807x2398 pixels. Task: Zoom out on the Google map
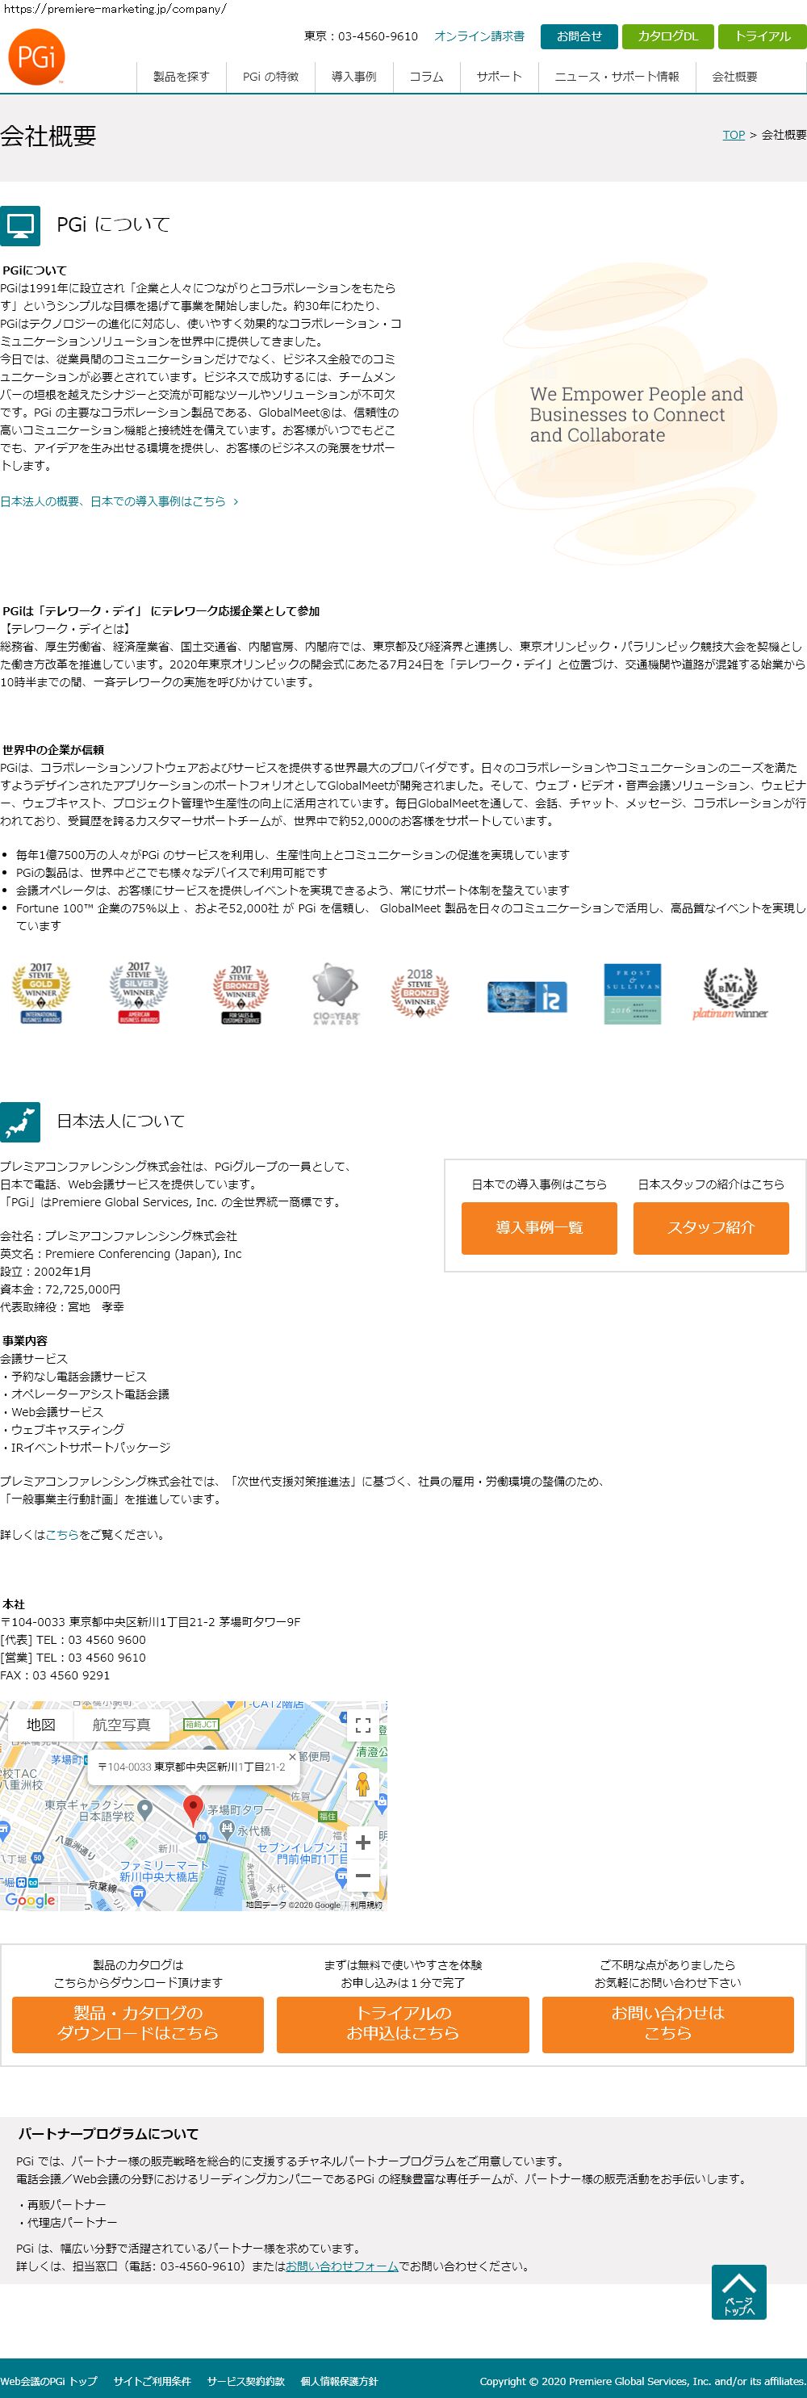point(363,1876)
